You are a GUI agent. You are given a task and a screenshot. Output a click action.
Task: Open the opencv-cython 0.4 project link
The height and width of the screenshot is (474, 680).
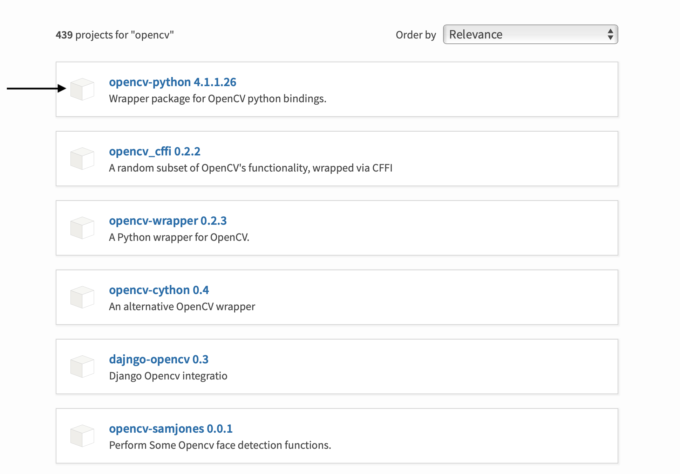159,290
